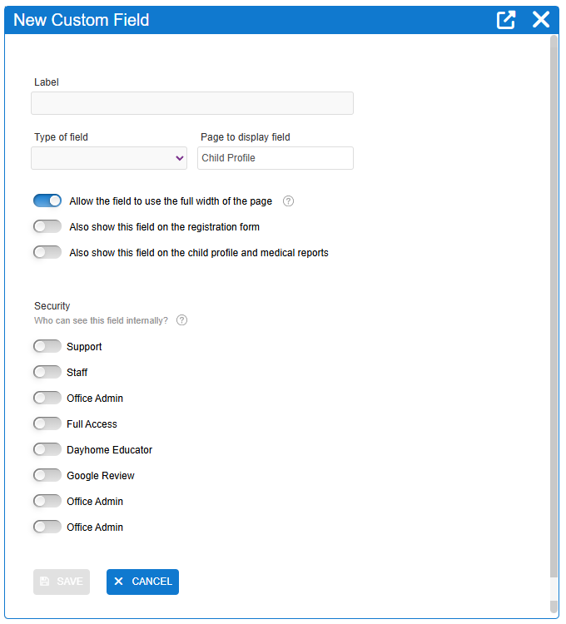This screenshot has width=566, height=624.
Task: Toggle Support visibility on
Action: point(47,346)
